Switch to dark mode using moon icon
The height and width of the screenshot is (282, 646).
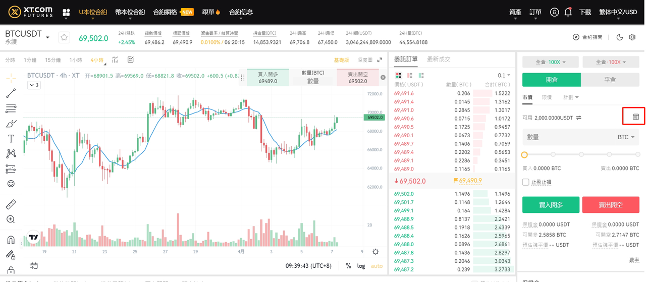tap(620, 37)
